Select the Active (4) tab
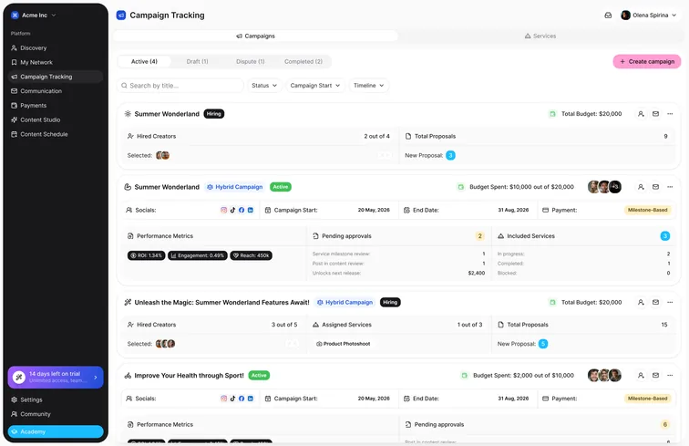Image resolution: width=689 pixels, height=446 pixels. 144,62
